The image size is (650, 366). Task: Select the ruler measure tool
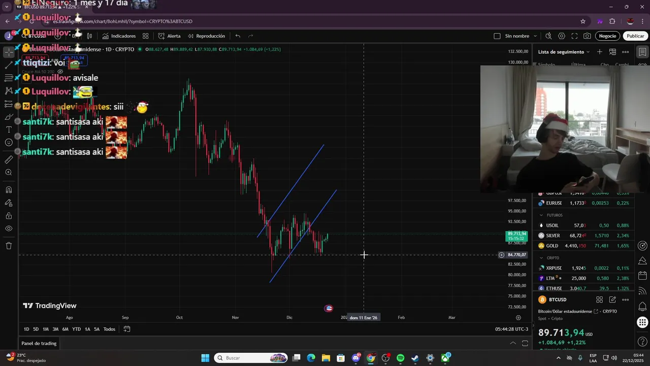point(9,160)
